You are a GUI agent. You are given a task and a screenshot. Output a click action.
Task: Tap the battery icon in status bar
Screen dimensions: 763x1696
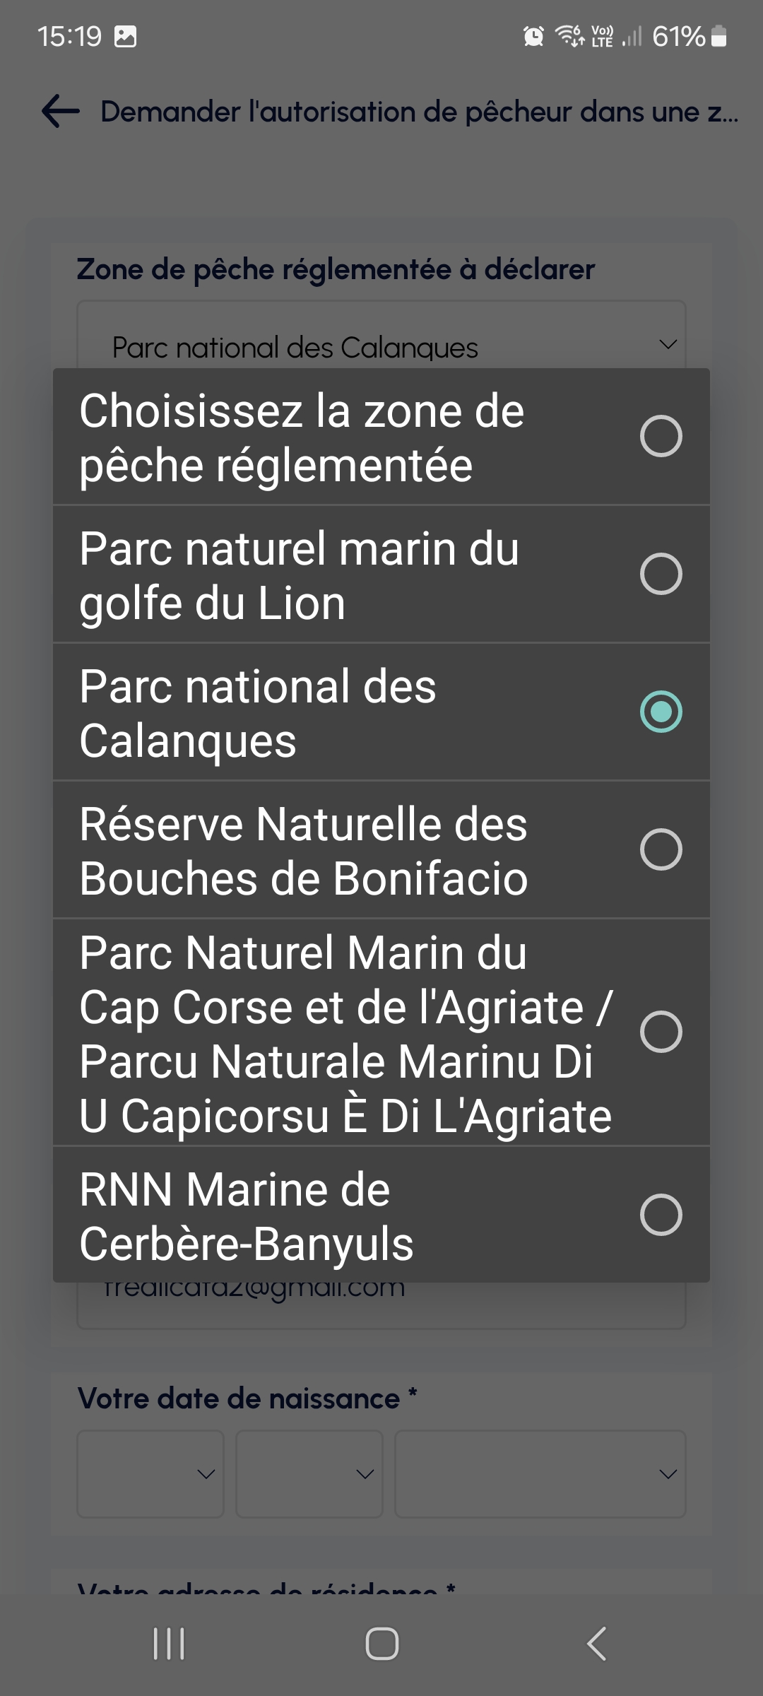[x=718, y=36]
